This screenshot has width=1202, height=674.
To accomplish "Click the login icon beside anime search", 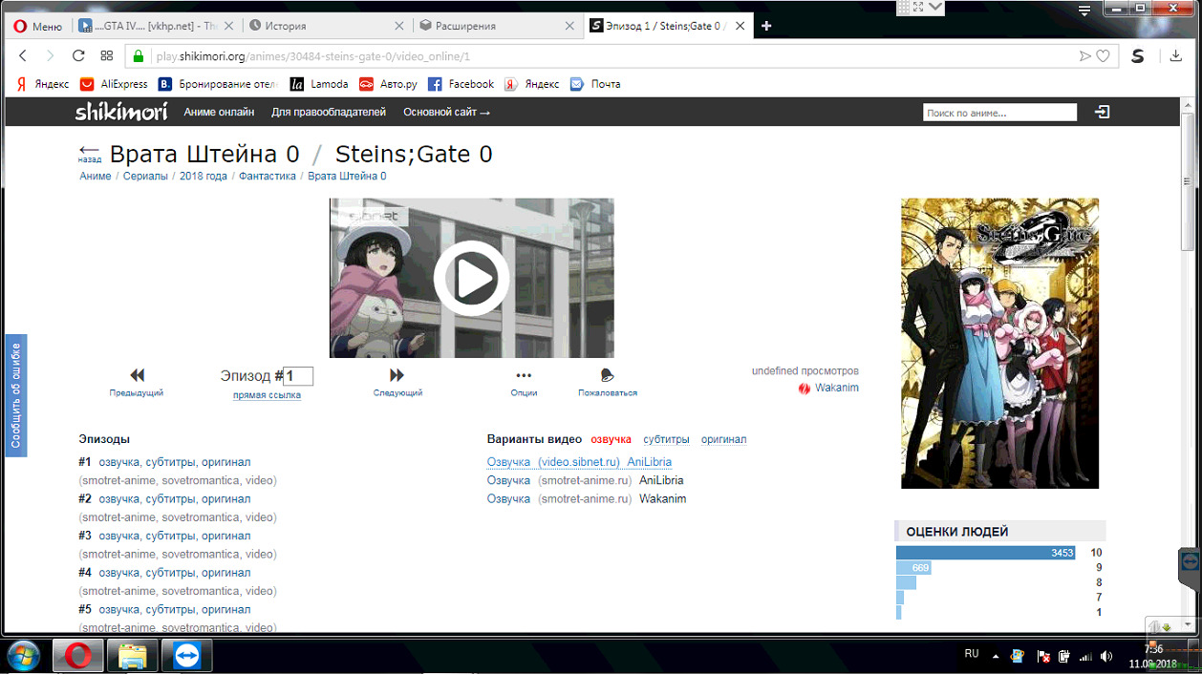I will [1102, 113].
